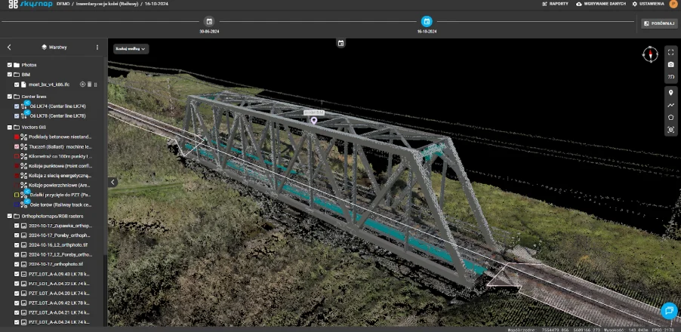681x332 pixels.
Task: Select the point marker tool
Action: (x=670, y=93)
